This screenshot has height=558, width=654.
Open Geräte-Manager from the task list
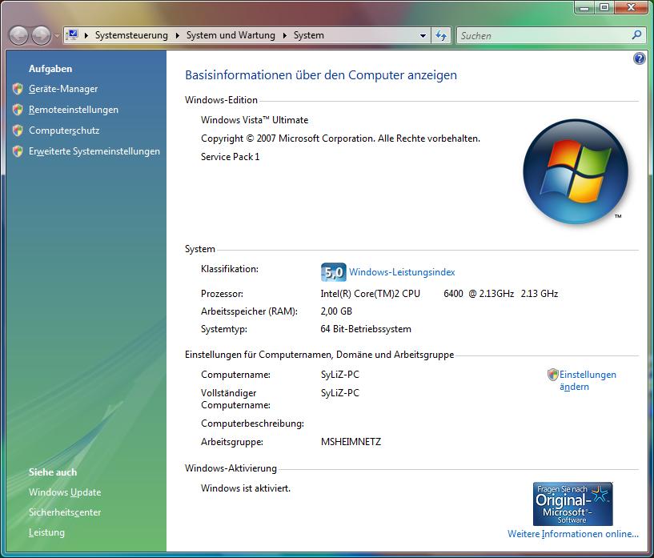(x=63, y=89)
